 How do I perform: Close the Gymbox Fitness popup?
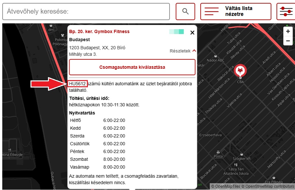pyautogui.click(x=192, y=32)
